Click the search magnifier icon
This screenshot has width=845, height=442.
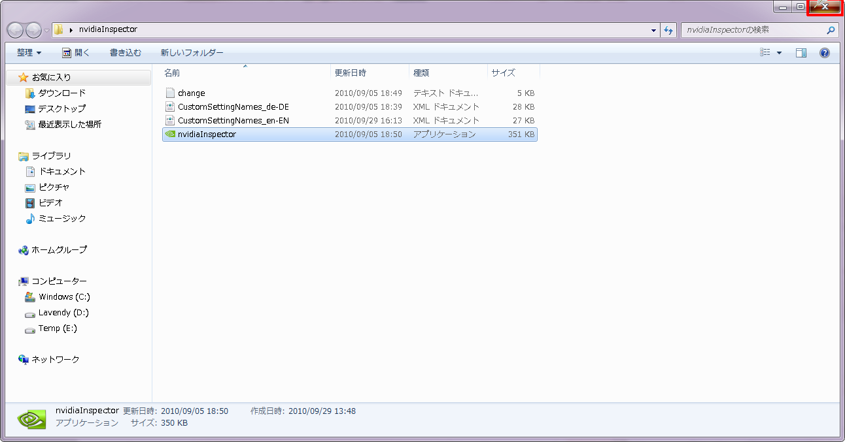[831, 30]
